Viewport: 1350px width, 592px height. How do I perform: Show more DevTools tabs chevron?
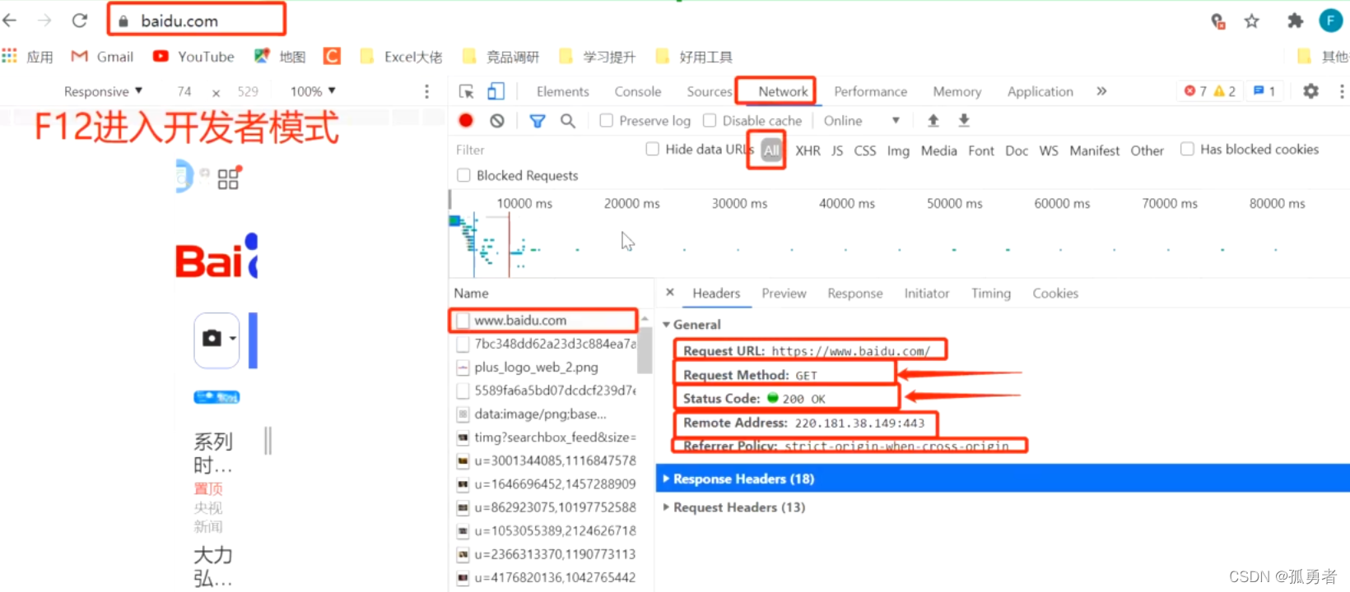(x=1101, y=91)
